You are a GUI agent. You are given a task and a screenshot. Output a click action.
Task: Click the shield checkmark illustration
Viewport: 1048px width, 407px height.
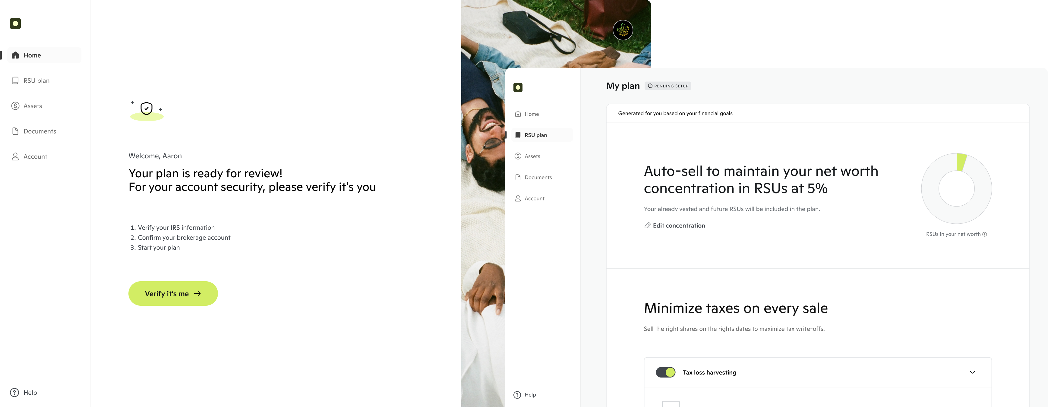click(147, 109)
